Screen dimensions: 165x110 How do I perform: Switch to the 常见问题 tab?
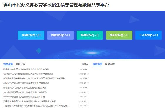110,64
